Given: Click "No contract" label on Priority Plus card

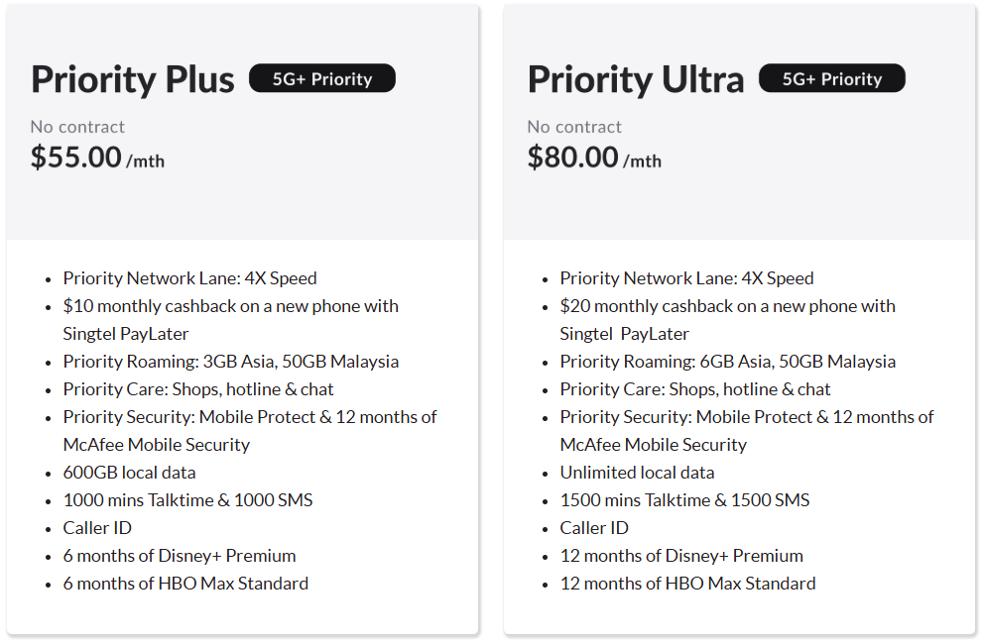Looking at the screenshot, I should point(77,127).
